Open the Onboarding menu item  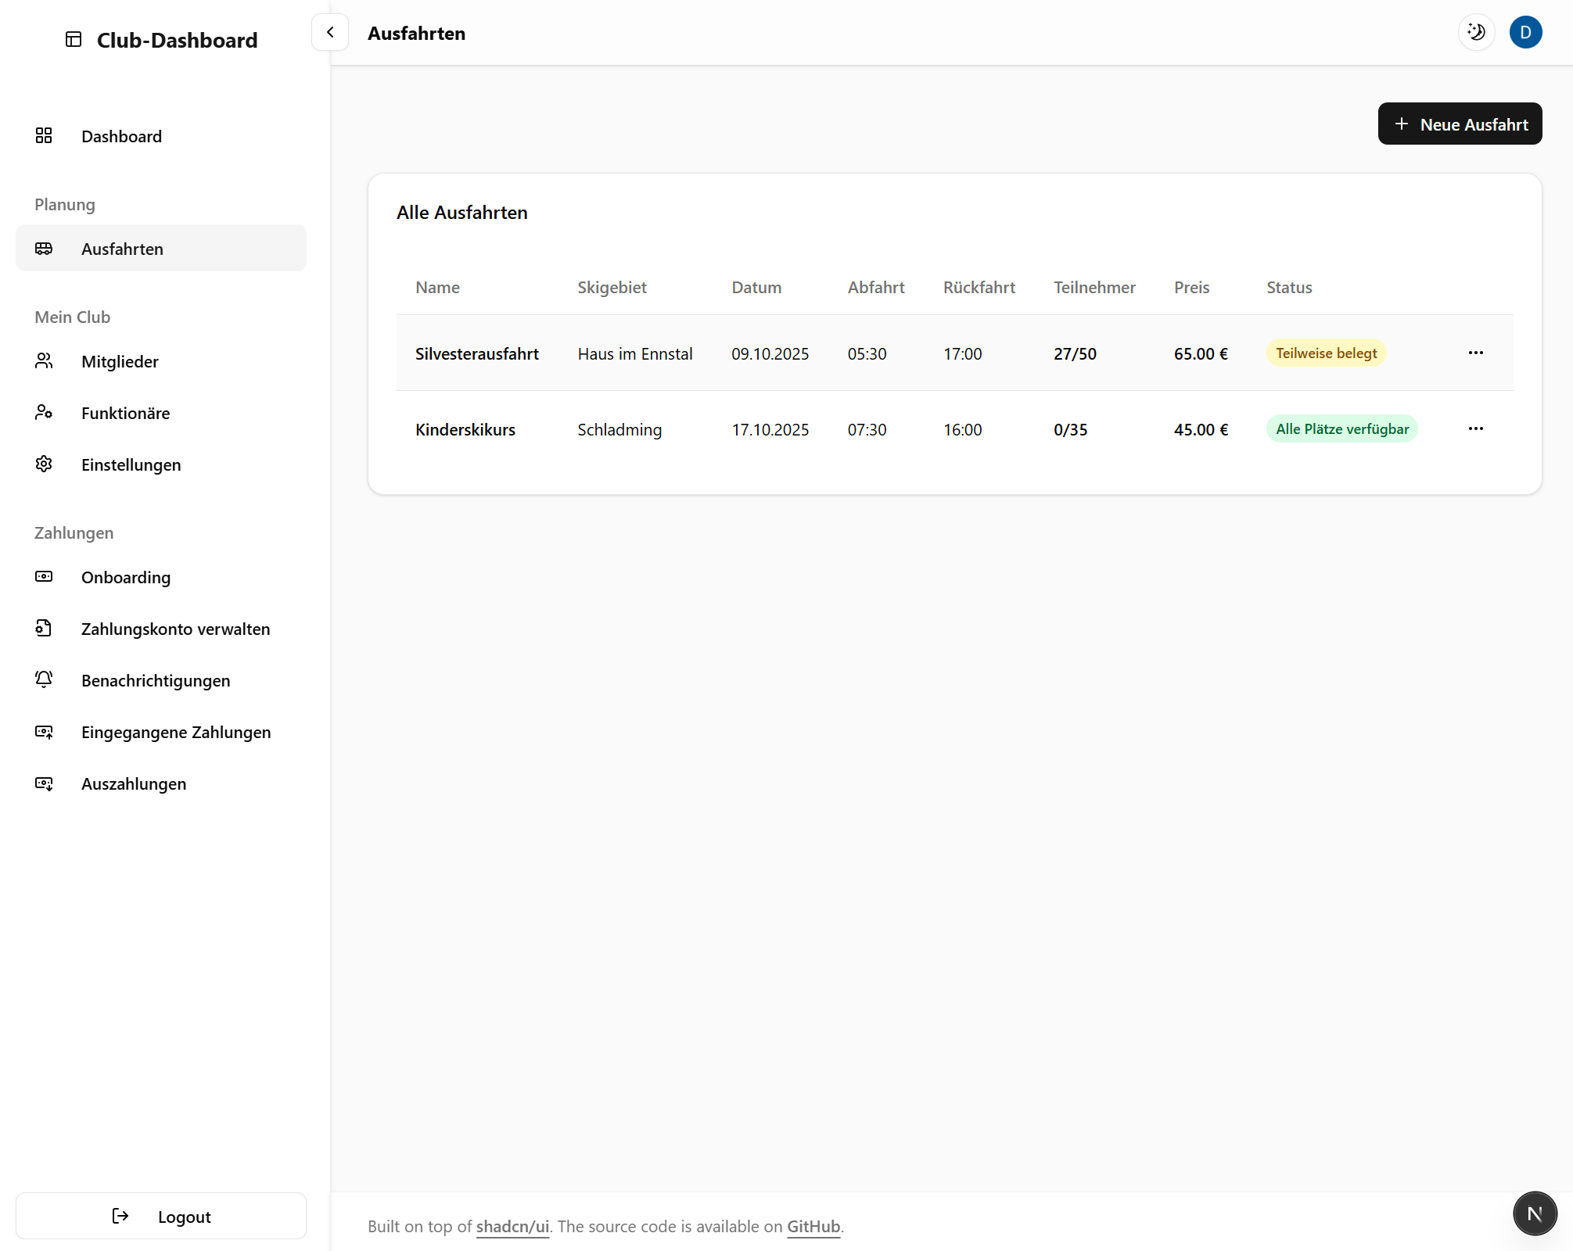(126, 578)
